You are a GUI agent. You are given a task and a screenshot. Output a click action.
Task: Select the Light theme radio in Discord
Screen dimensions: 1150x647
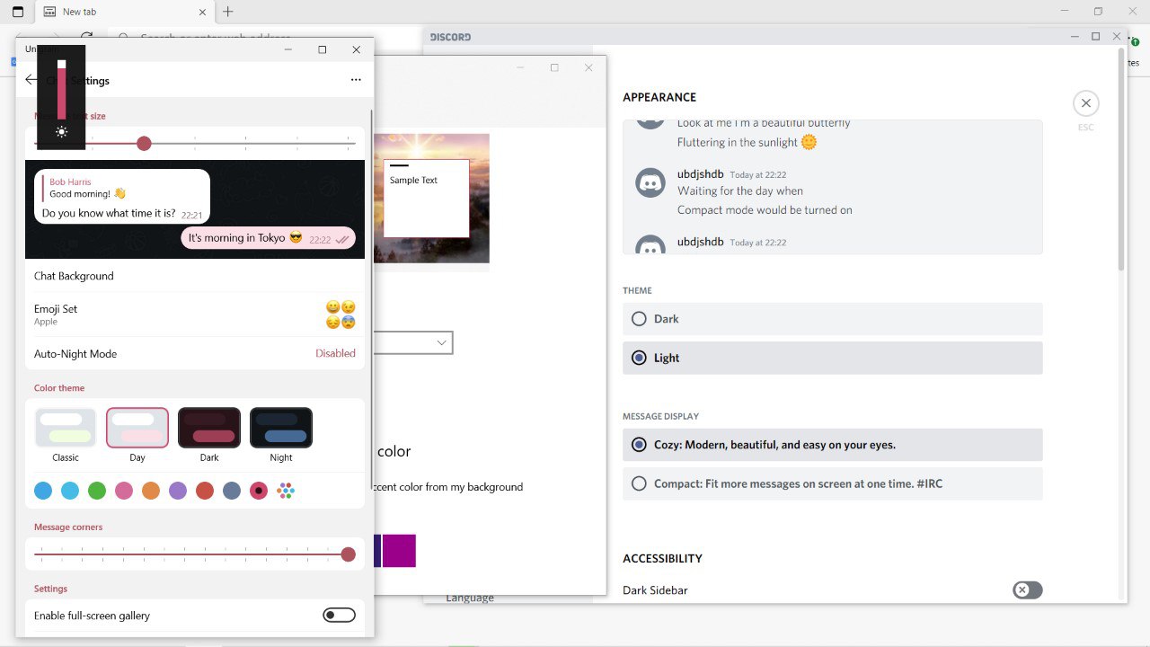[x=639, y=358]
